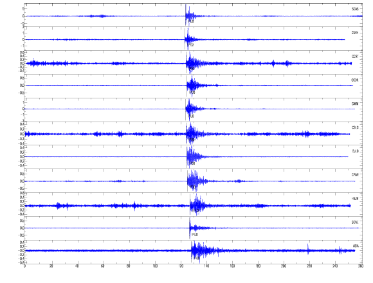Click the 200 tick label on time axis
This screenshot has width=373, height=283.
coord(284,266)
